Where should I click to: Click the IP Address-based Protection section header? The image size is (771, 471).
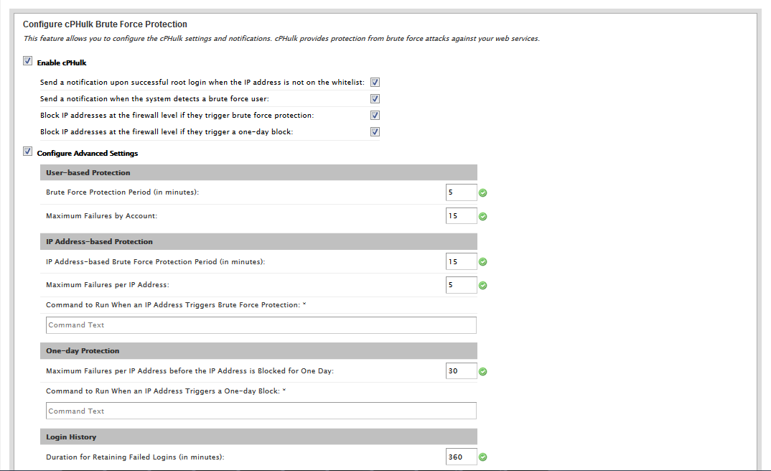click(x=258, y=241)
